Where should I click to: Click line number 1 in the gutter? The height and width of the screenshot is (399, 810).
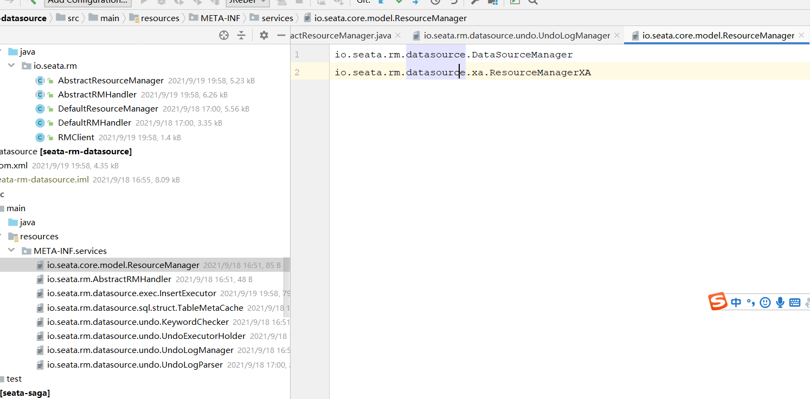click(x=297, y=55)
